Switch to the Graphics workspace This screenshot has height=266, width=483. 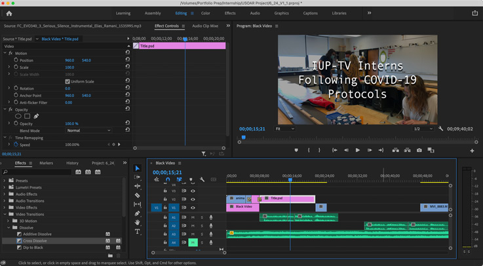point(282,13)
